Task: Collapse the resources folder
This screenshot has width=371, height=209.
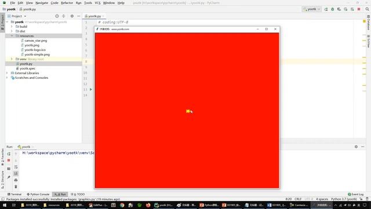Action: pos(12,36)
